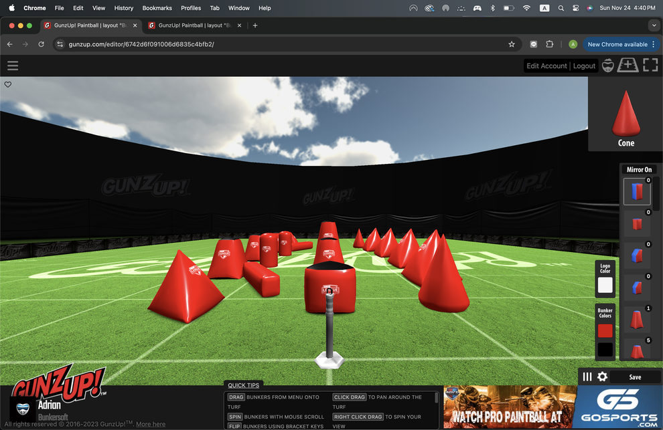Viewport: 663px width, 430px height.
Task: Open the white Logo Color swatch
Action: 605,285
